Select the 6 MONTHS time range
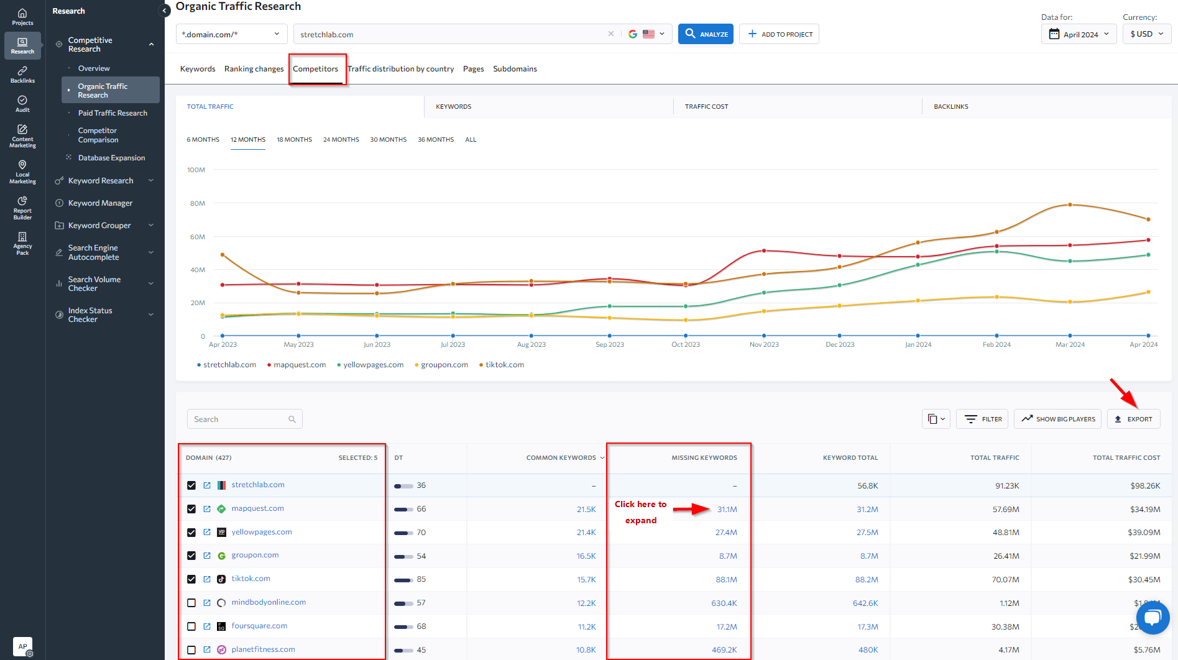The image size is (1178, 660). click(203, 140)
